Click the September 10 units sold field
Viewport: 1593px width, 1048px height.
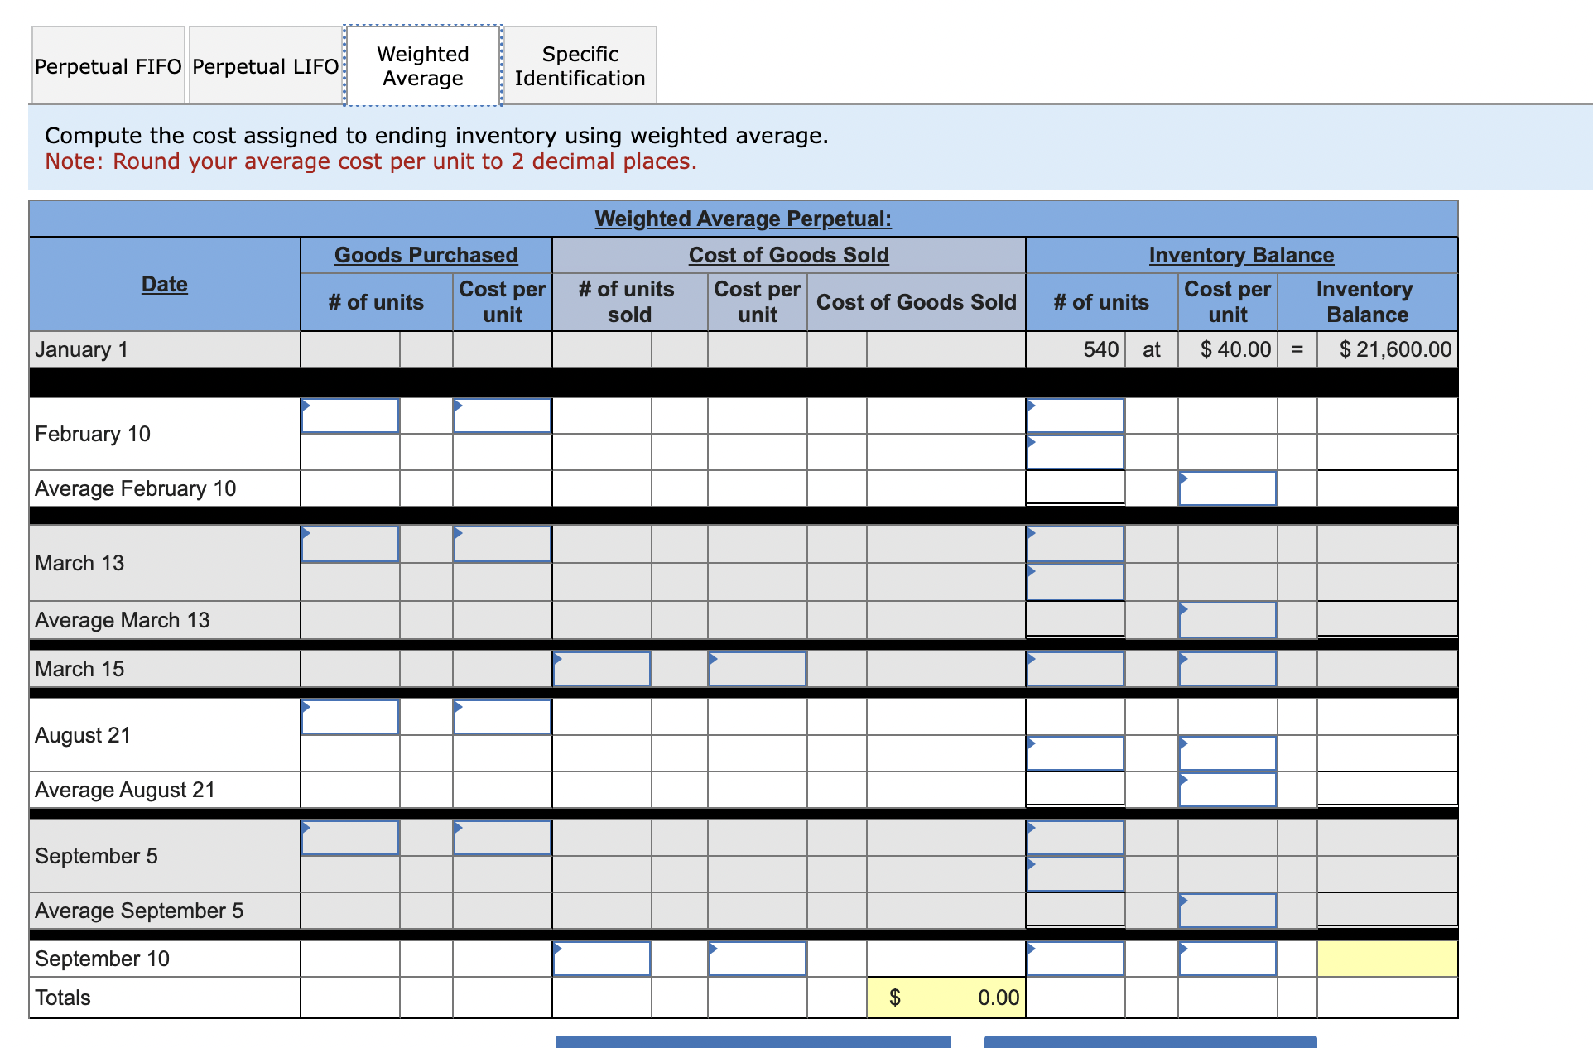[x=601, y=958]
